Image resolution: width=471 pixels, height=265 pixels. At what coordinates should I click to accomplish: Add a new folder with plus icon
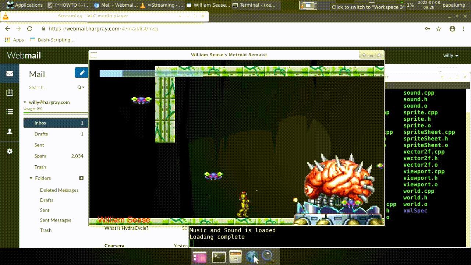(81, 178)
